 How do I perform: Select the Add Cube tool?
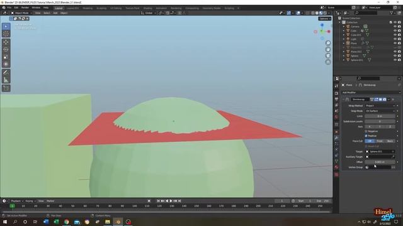coord(6,88)
